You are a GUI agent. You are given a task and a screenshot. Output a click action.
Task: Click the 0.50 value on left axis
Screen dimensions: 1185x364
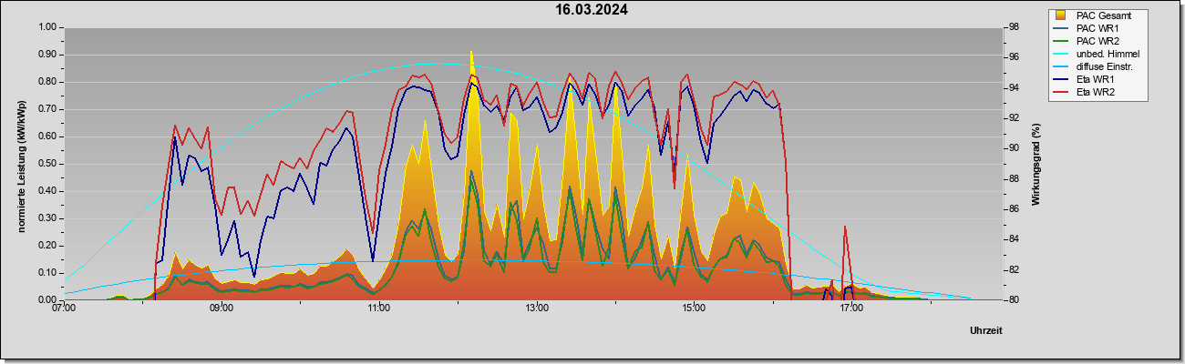47,164
